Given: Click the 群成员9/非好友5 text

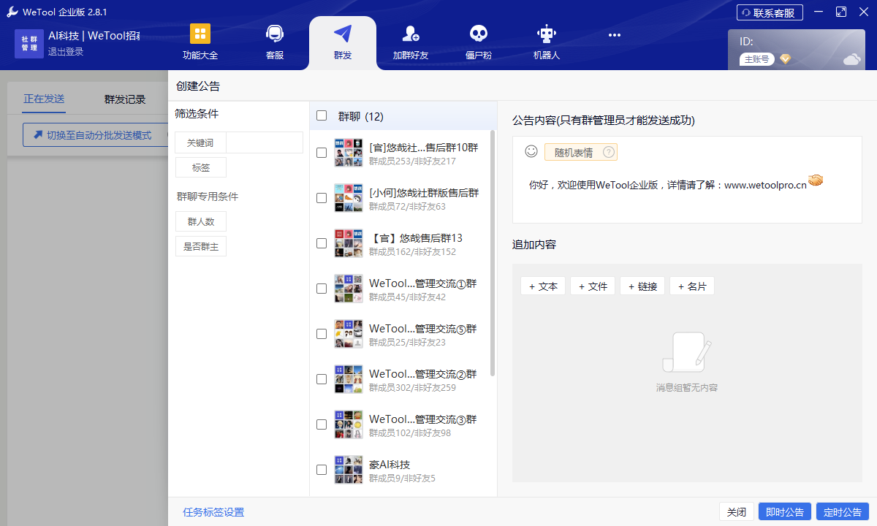Looking at the screenshot, I should tap(403, 479).
